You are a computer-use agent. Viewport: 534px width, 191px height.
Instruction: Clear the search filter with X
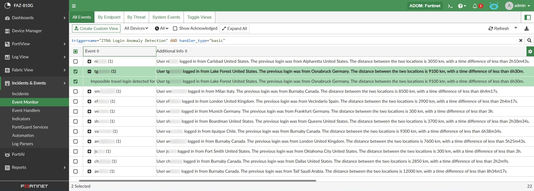[x=521, y=41]
